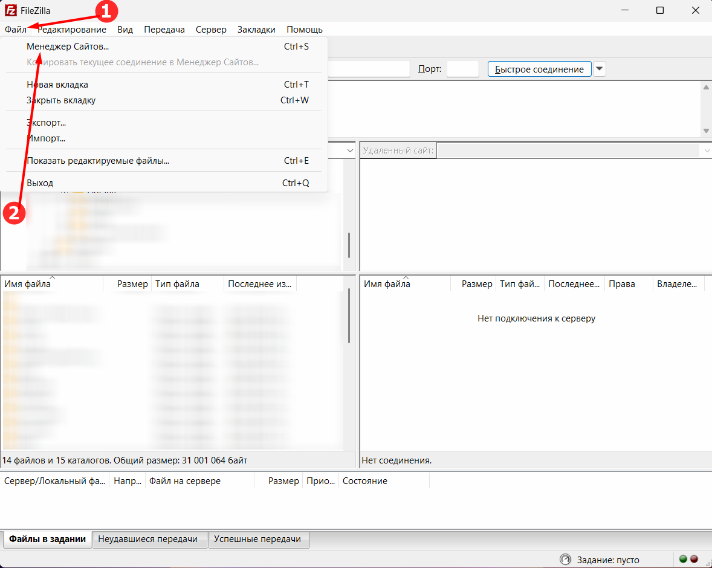Choose Импорт menu entry
Image resolution: width=712 pixels, height=568 pixels.
(x=163, y=138)
